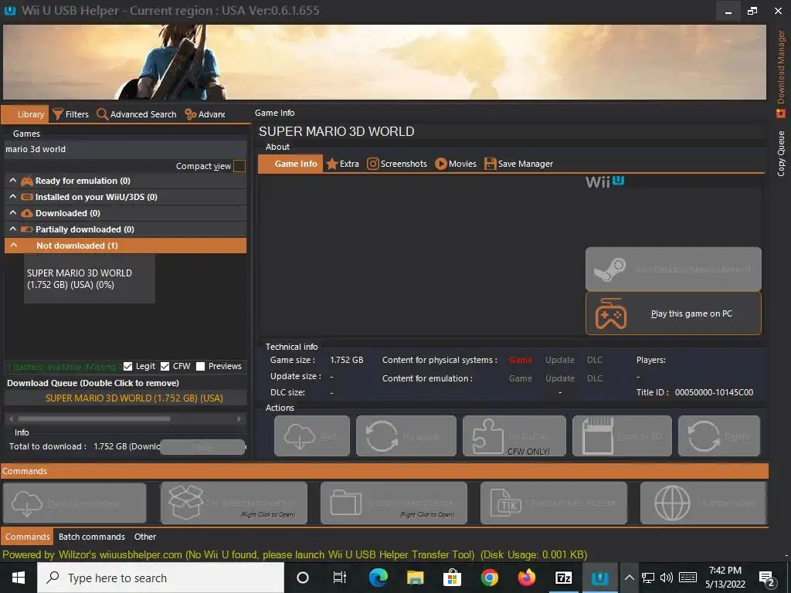Uncheck the CFW checkbox

(165, 366)
